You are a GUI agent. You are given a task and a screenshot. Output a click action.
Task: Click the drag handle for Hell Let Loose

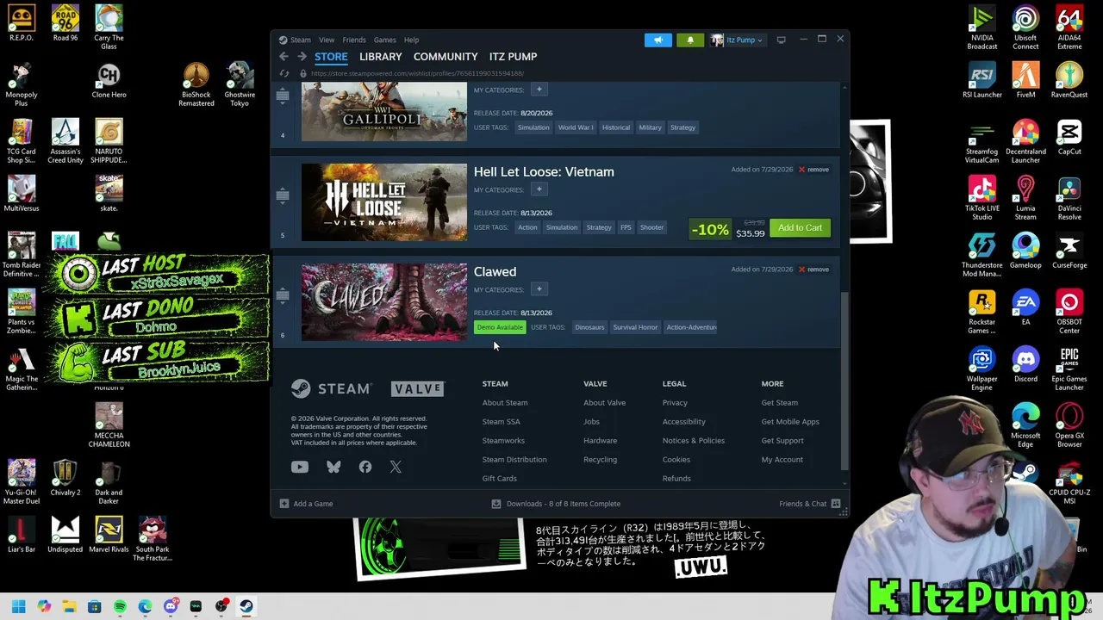(x=283, y=195)
